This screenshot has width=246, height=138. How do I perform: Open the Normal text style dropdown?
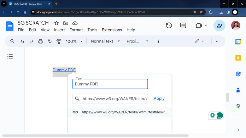105,41
